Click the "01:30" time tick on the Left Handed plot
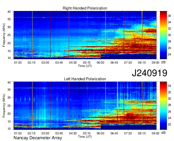 (18, 133)
